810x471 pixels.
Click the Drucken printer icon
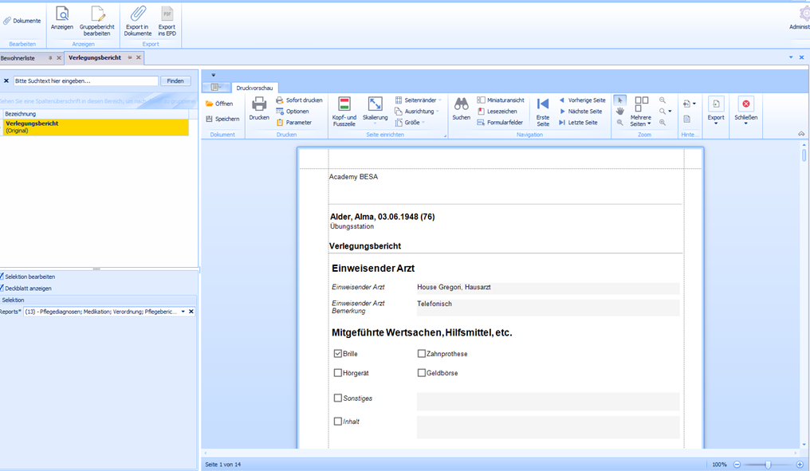(x=259, y=104)
